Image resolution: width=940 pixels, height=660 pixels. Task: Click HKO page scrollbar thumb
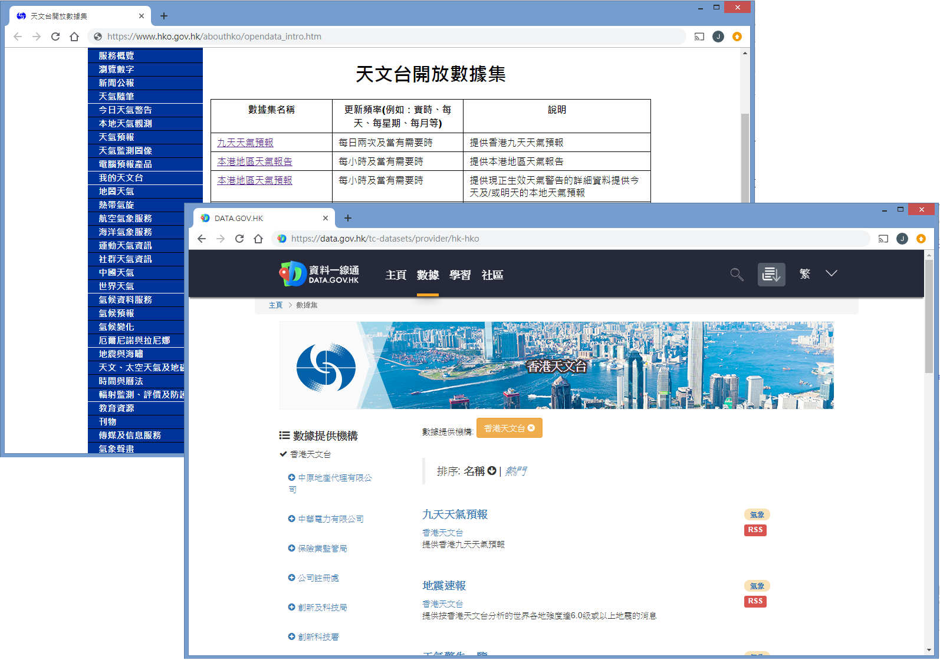point(745,158)
